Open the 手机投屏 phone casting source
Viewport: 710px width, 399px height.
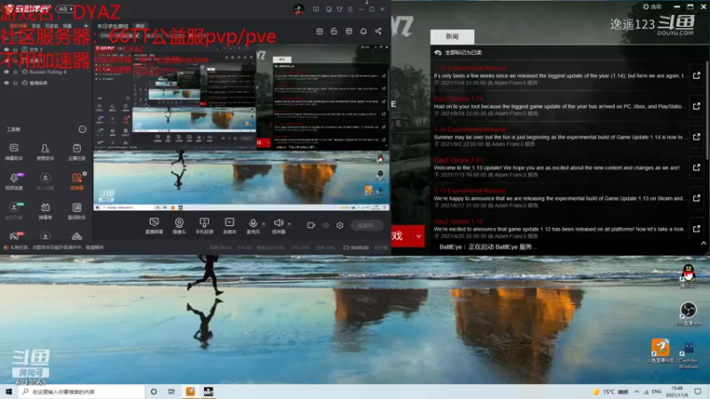point(204,225)
